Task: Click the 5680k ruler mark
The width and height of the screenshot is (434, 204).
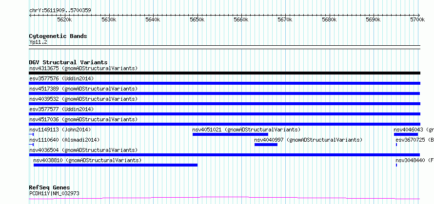Action: tap(329, 19)
